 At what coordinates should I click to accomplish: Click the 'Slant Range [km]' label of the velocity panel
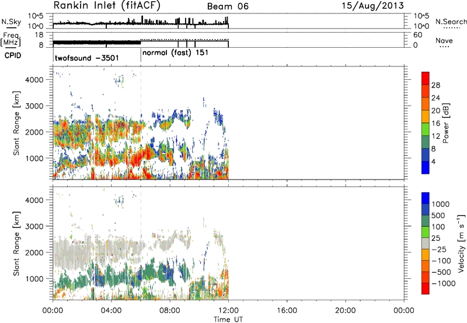tap(16, 243)
